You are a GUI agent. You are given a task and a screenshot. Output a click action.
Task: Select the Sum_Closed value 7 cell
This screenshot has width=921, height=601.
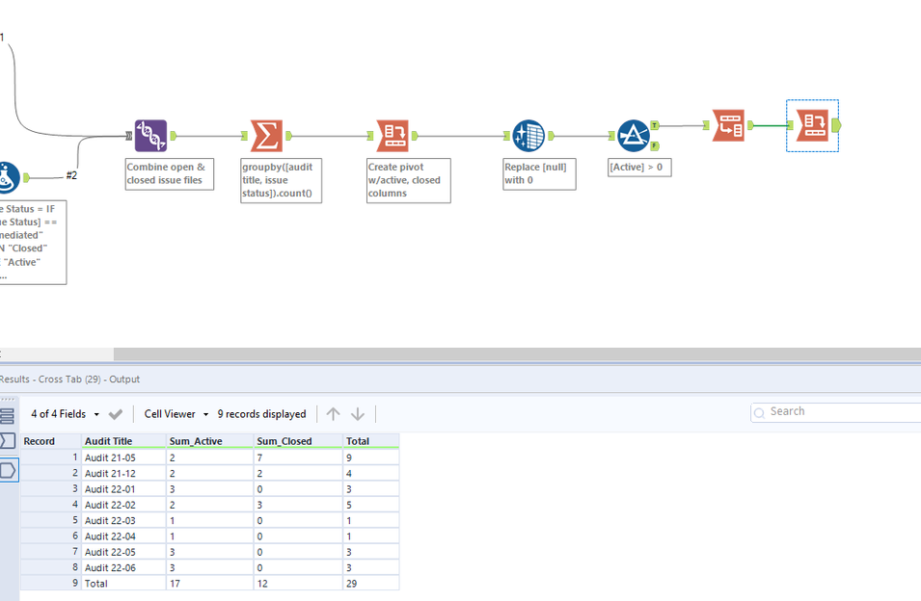coord(298,457)
